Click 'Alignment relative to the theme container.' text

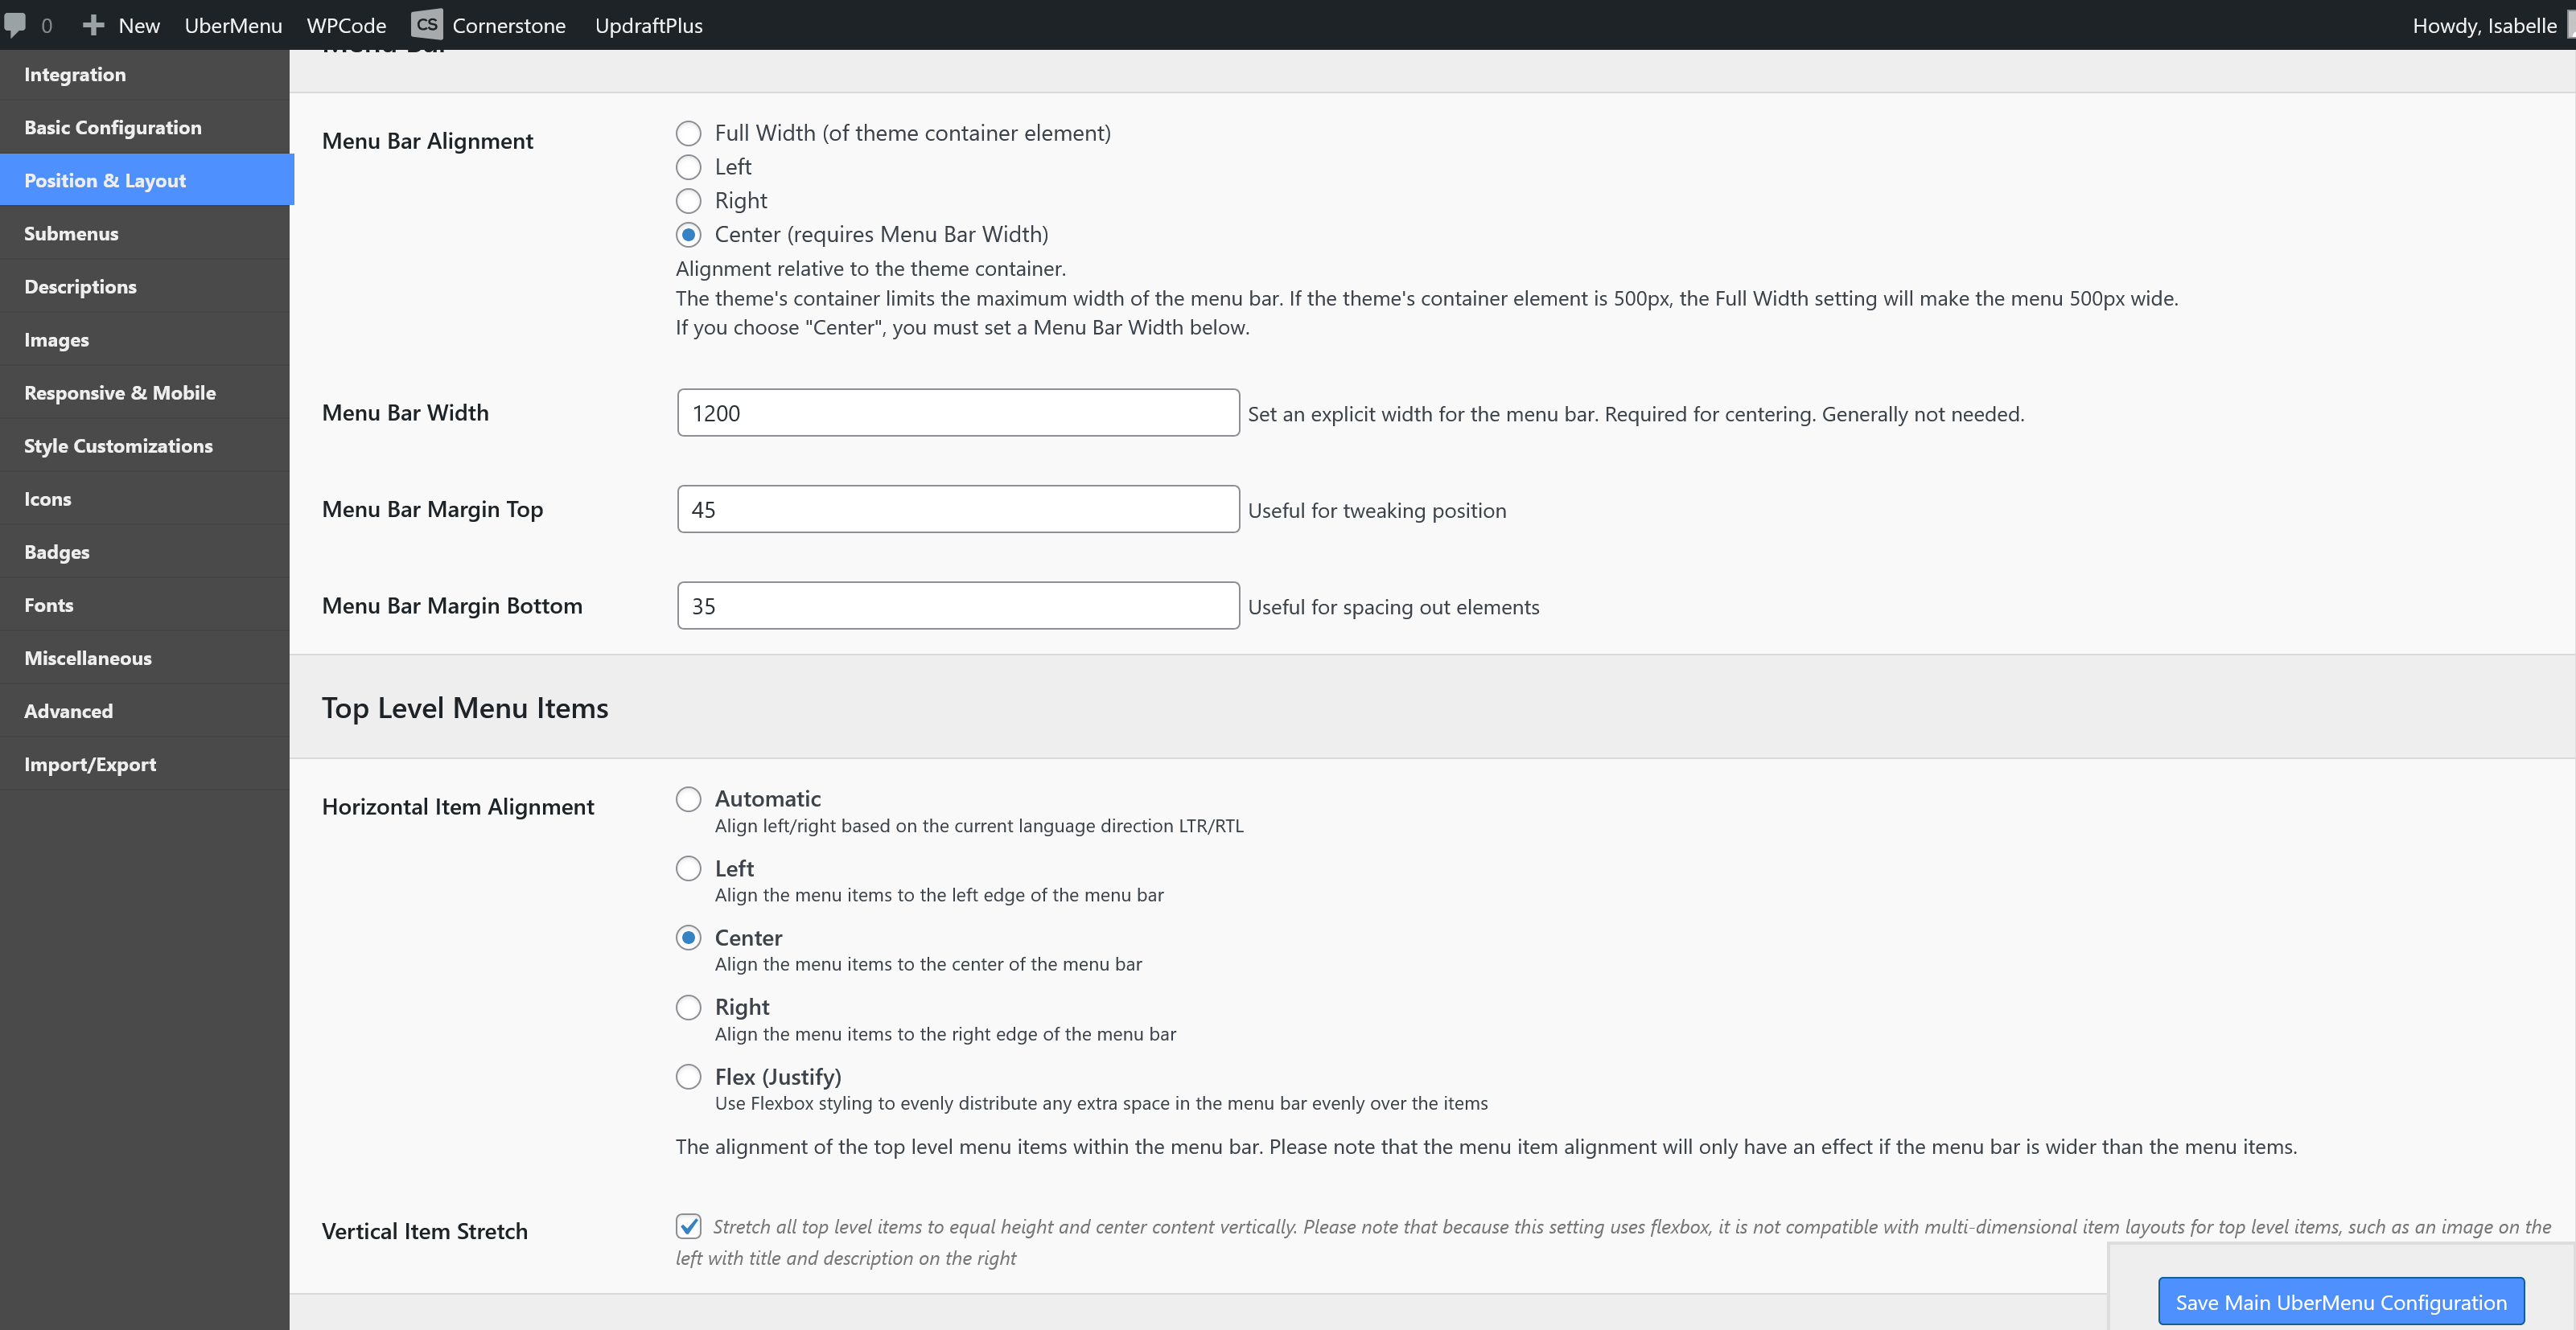tap(871, 268)
